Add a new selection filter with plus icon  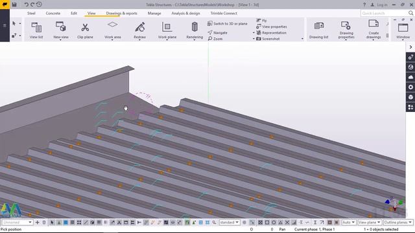38,223
